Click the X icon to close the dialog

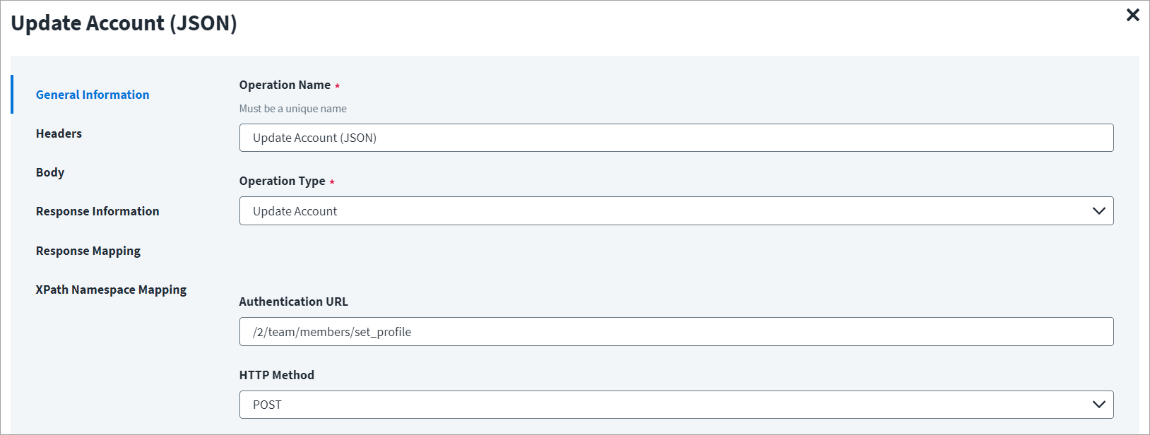[1133, 15]
